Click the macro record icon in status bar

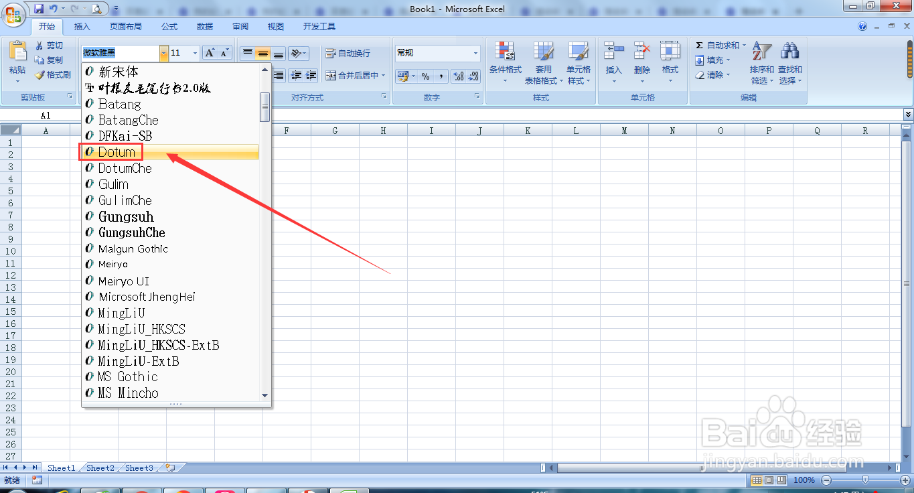click(x=37, y=480)
